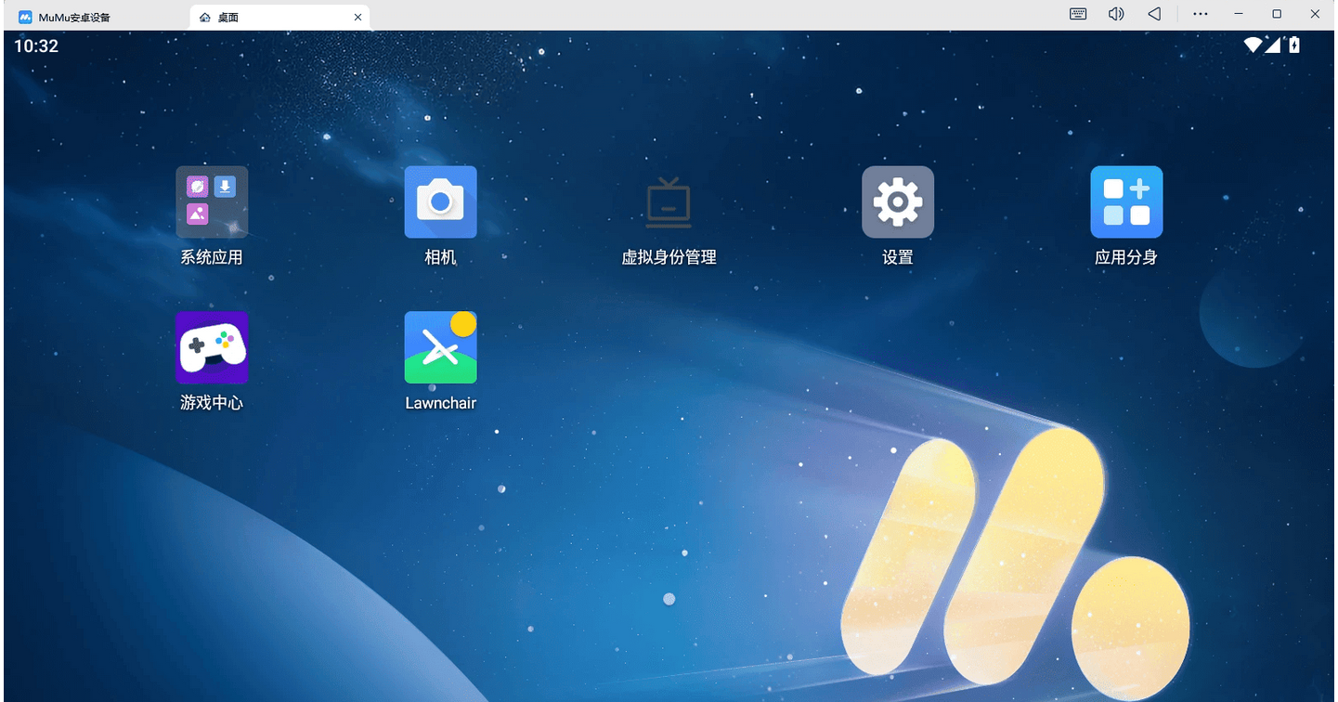Click the cellular signal status icon

coord(1273,45)
